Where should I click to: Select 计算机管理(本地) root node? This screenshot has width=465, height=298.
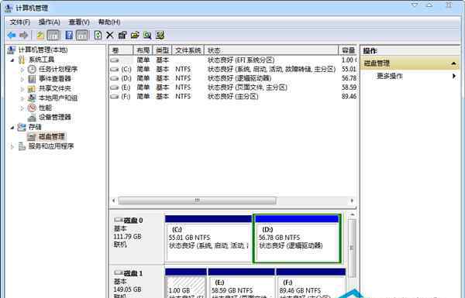pyautogui.click(x=43, y=50)
